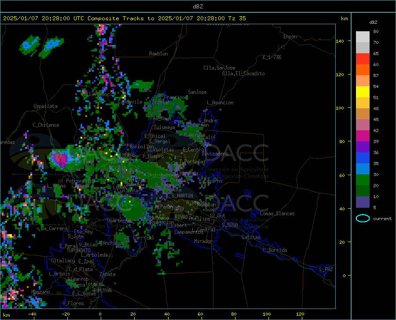The width and height of the screenshot is (396, 320).
Task: Click the Ramblon label near top
Action: point(158,54)
